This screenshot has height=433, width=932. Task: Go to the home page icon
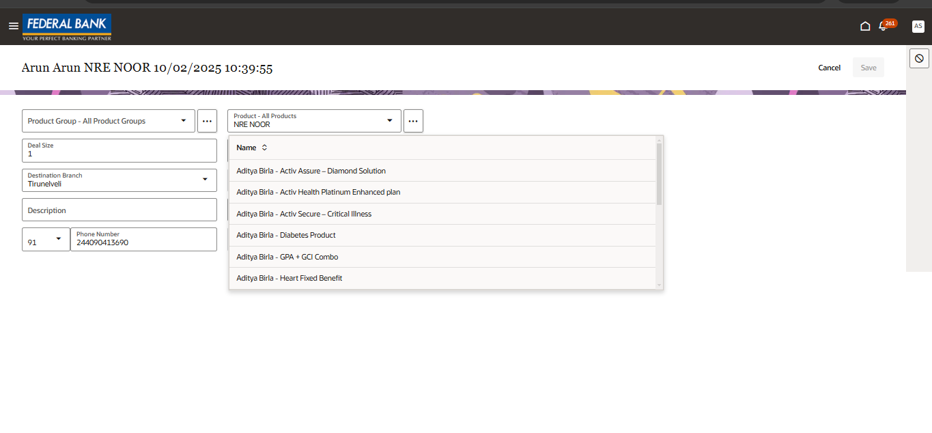coord(865,26)
